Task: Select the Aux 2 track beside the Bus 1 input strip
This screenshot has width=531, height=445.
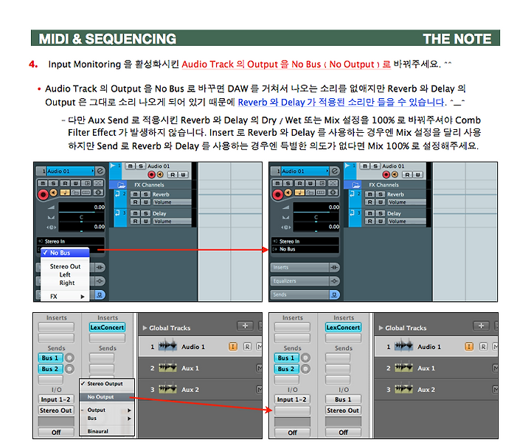Action: [436, 390]
